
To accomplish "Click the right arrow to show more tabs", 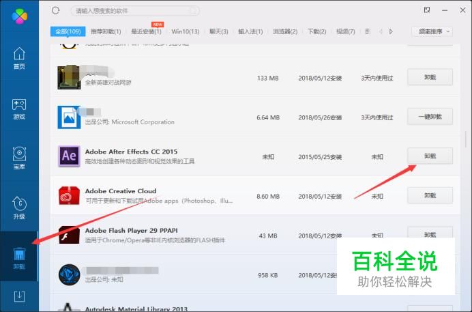I will [x=391, y=31].
